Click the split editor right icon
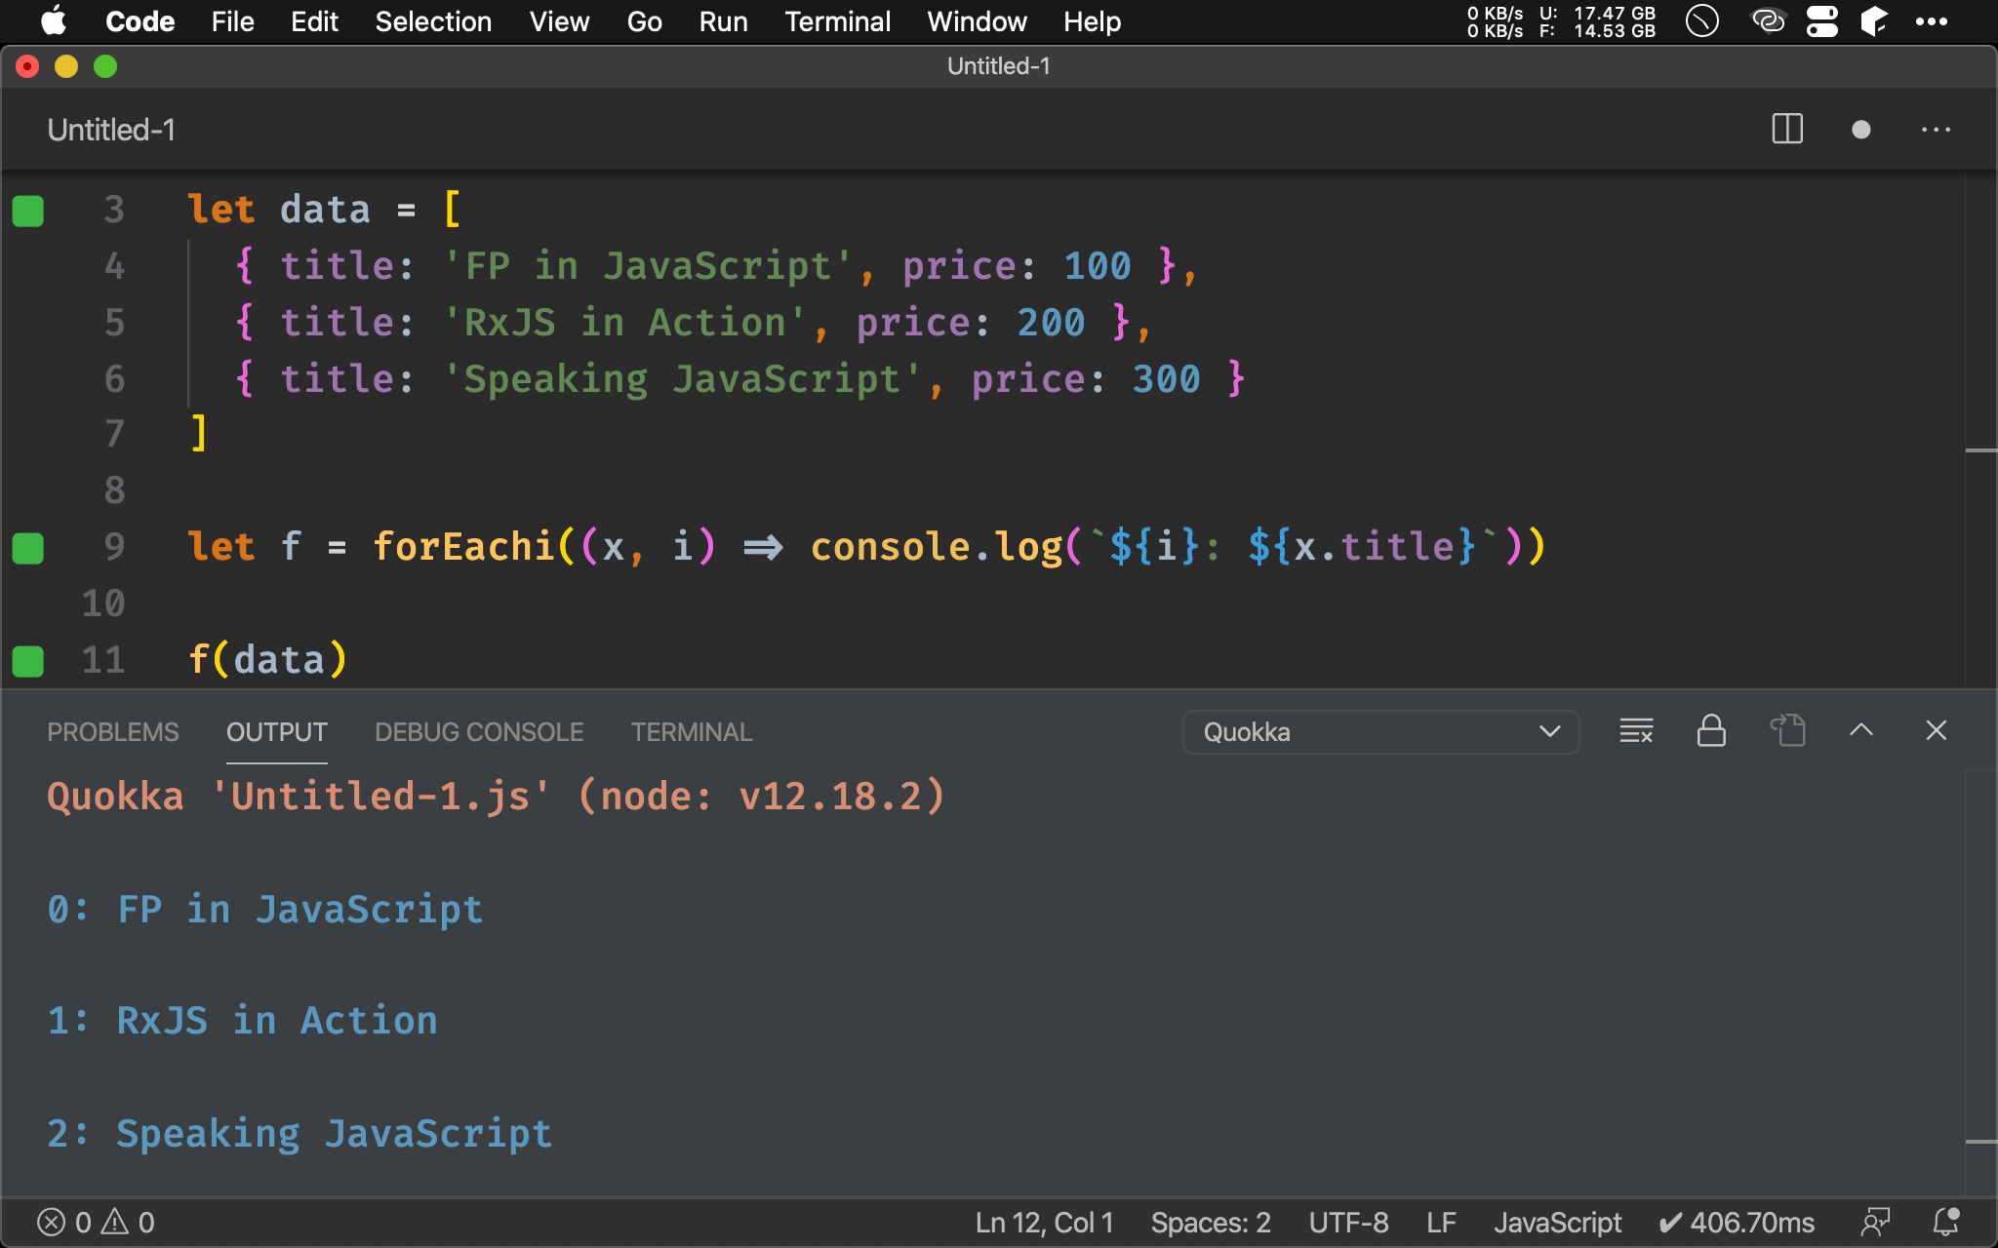This screenshot has width=1998, height=1248. [1786, 130]
